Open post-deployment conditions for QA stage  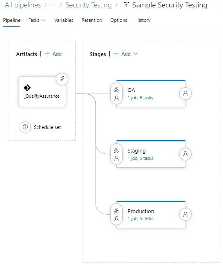pos(185,93)
